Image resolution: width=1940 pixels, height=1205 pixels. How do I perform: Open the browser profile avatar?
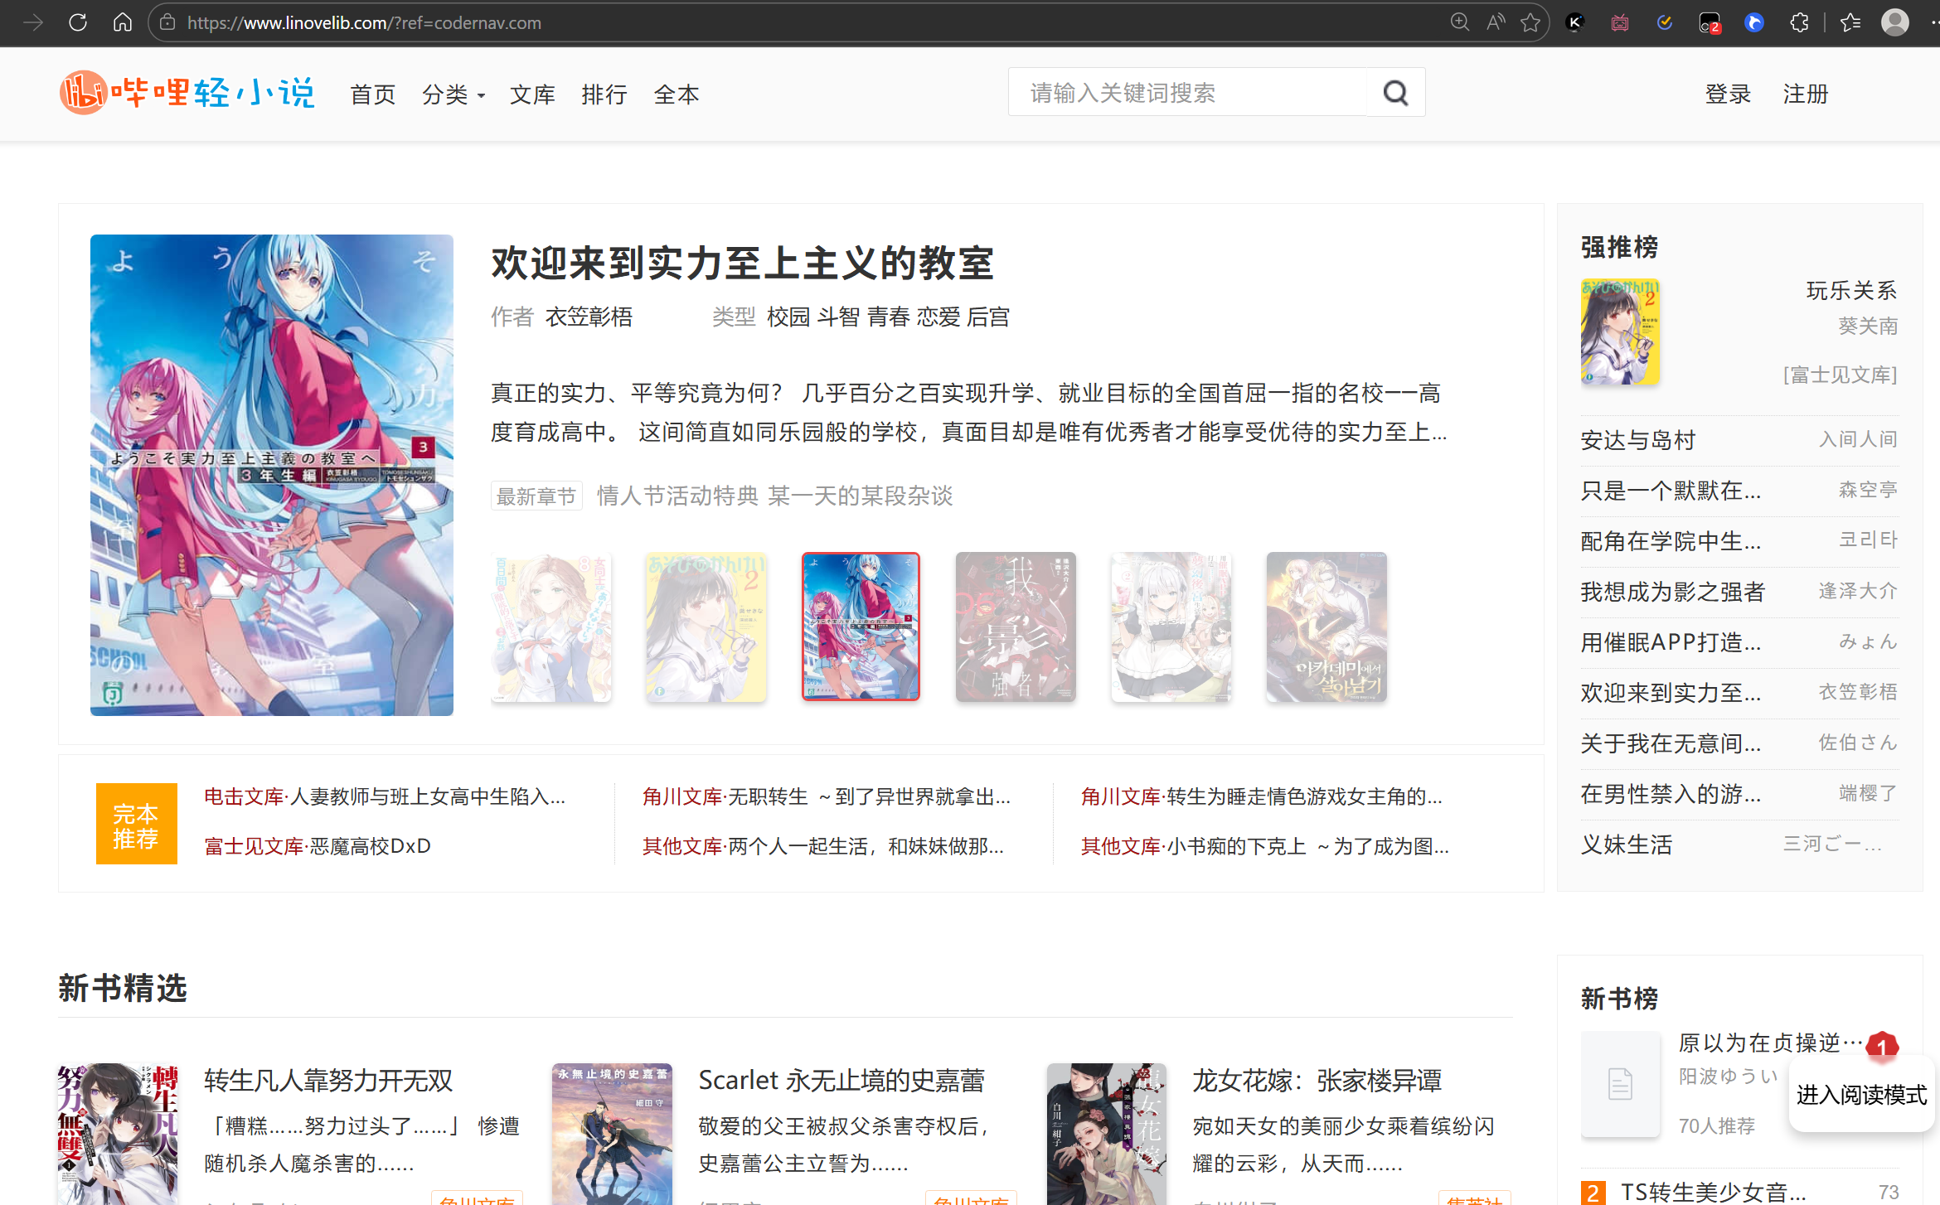1894,22
